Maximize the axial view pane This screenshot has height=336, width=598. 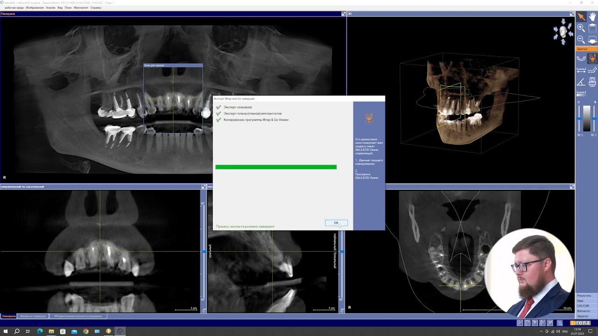point(572,187)
